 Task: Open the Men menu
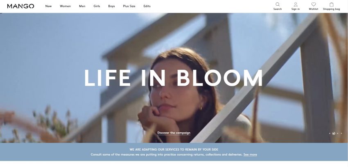(x=82, y=6)
